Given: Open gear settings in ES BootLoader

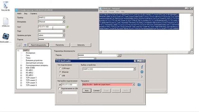Looking at the screenshot, I should [142, 72].
